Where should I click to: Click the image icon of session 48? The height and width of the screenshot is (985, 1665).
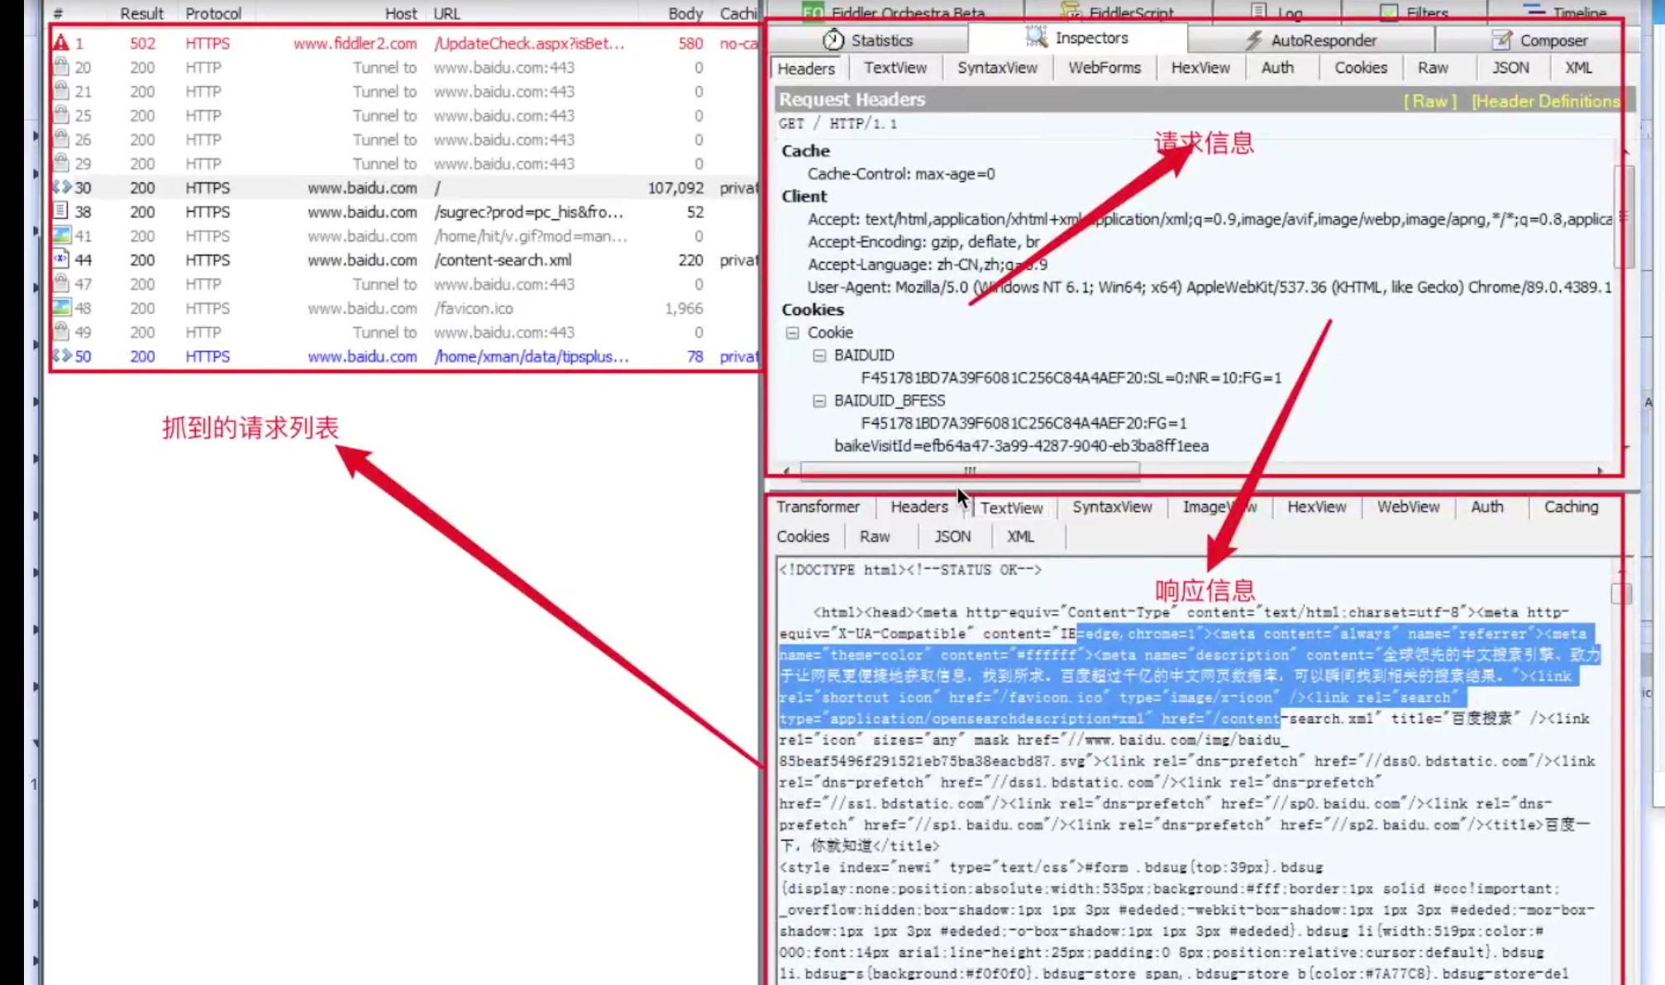(61, 307)
